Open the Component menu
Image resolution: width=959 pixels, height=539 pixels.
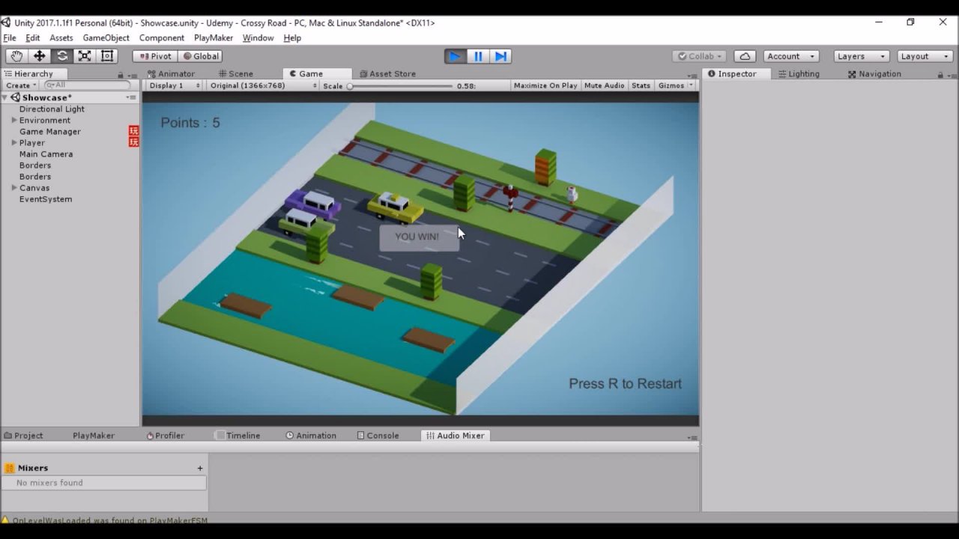161,38
